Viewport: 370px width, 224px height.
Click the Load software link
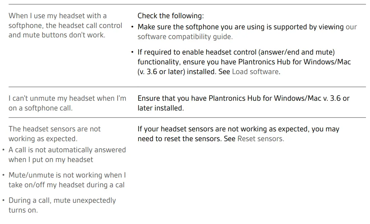coord(255,72)
